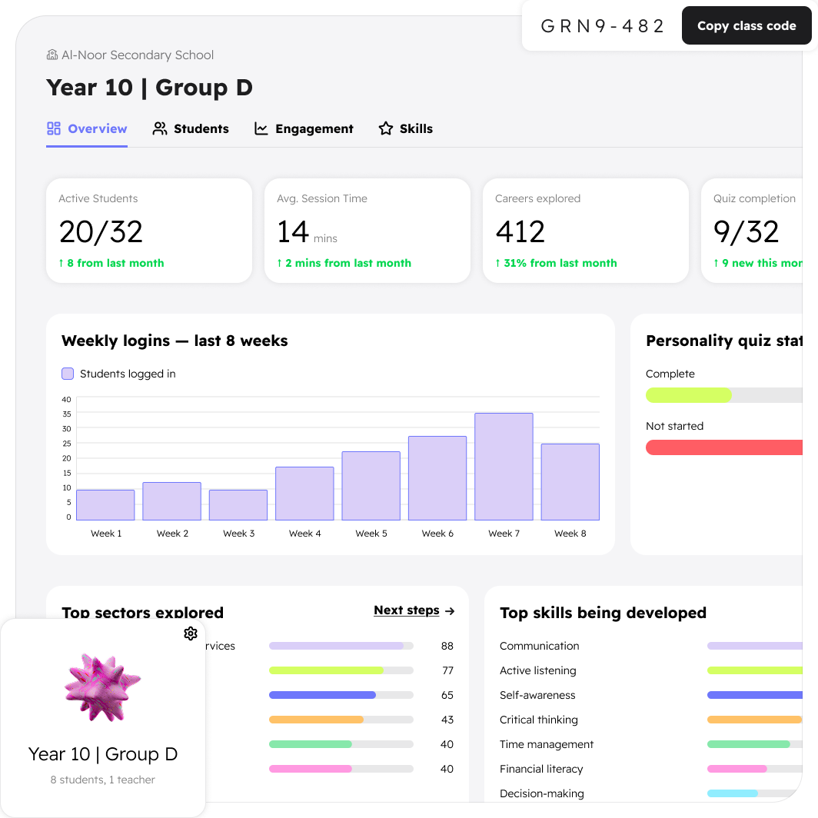The image size is (818, 818).
Task: Toggle Students logged in legend swatch
Action: click(68, 374)
